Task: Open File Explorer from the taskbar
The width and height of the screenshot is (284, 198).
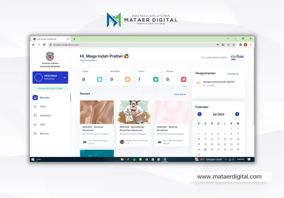Action: pos(122,159)
